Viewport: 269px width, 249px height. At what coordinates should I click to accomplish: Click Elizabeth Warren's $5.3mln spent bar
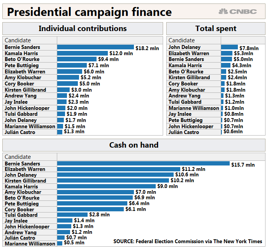(227, 53)
